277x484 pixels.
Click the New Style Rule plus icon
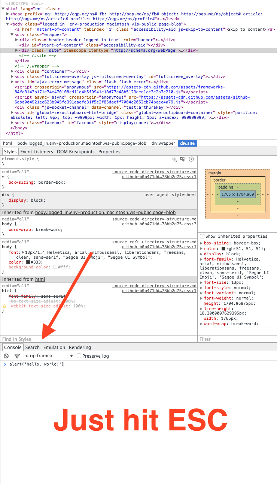174,159
